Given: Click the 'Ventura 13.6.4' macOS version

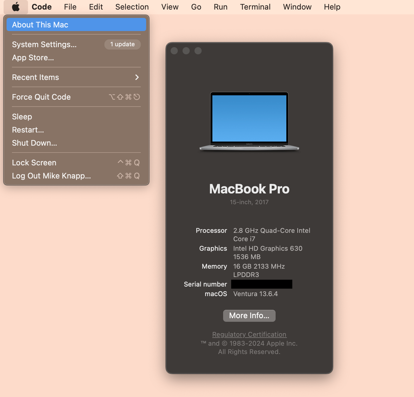Looking at the screenshot, I should [x=256, y=294].
